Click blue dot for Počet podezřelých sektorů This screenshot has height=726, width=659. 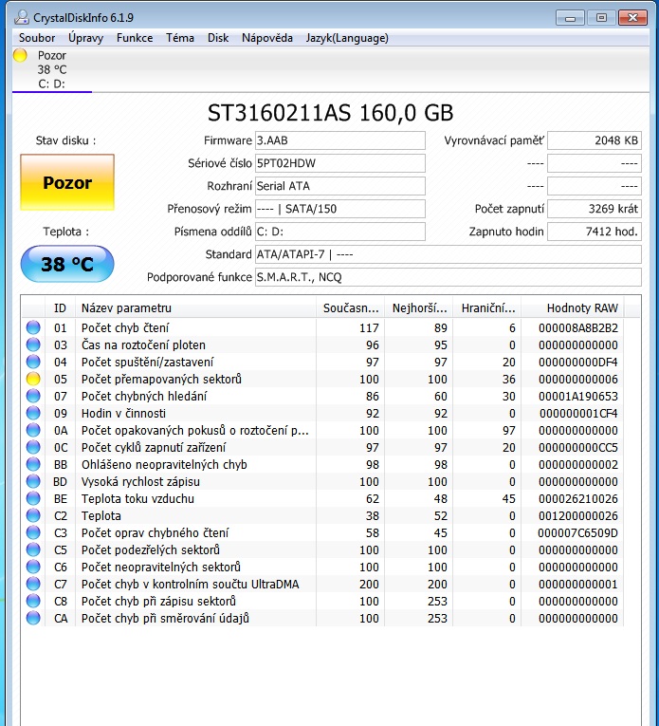click(x=33, y=550)
